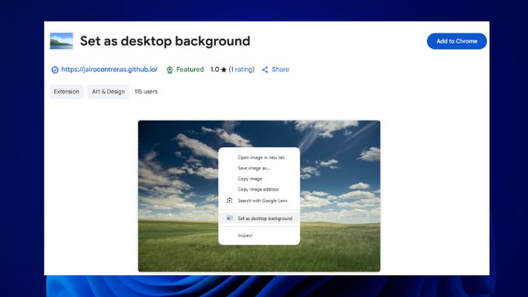The width and height of the screenshot is (528, 297).
Task: Click the share arrow icon
Action: [266, 70]
